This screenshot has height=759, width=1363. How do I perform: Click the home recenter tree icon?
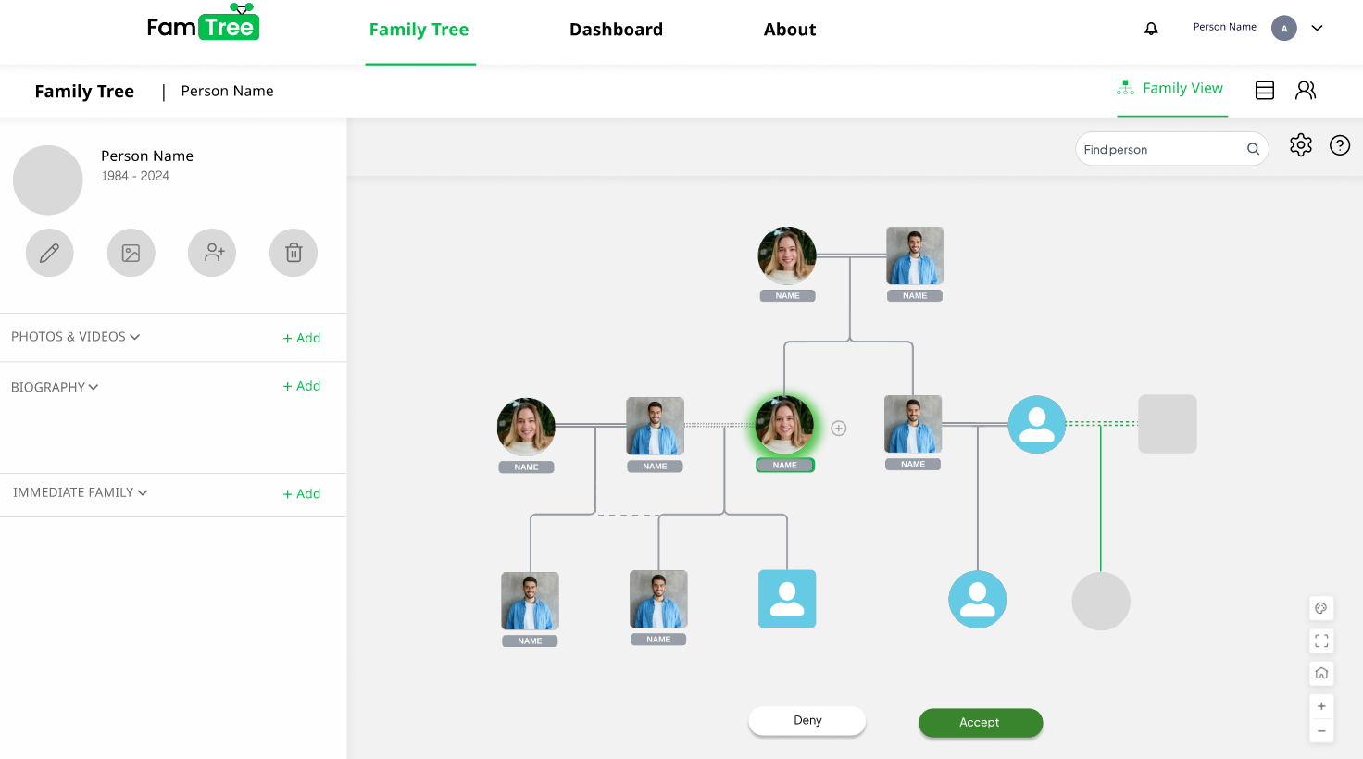pos(1321,673)
